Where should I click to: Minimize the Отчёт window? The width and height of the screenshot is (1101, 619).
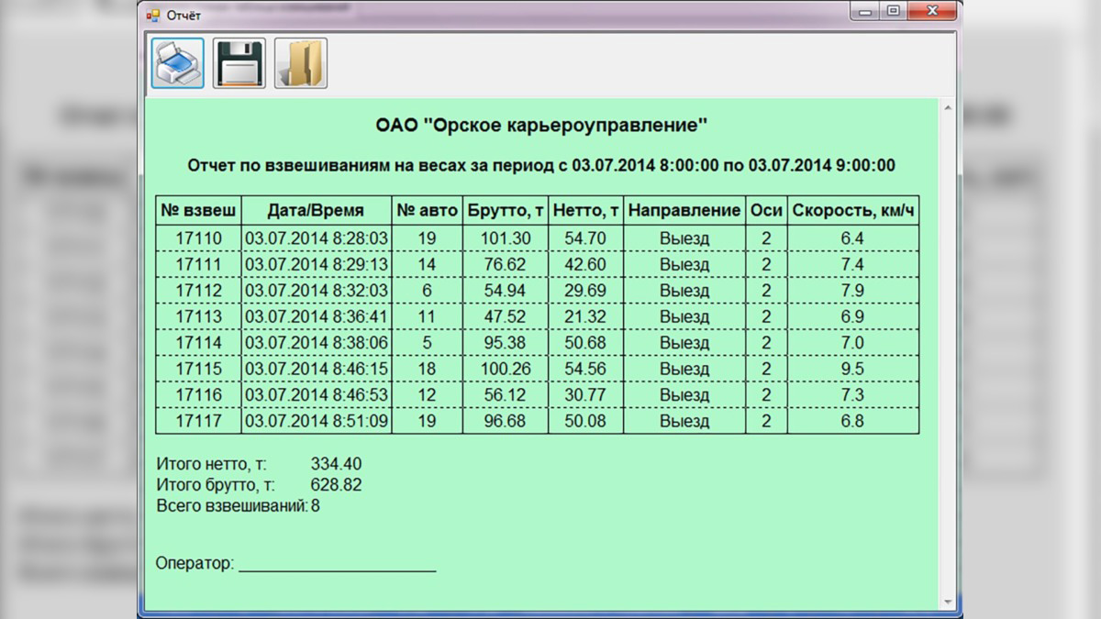coord(863,11)
